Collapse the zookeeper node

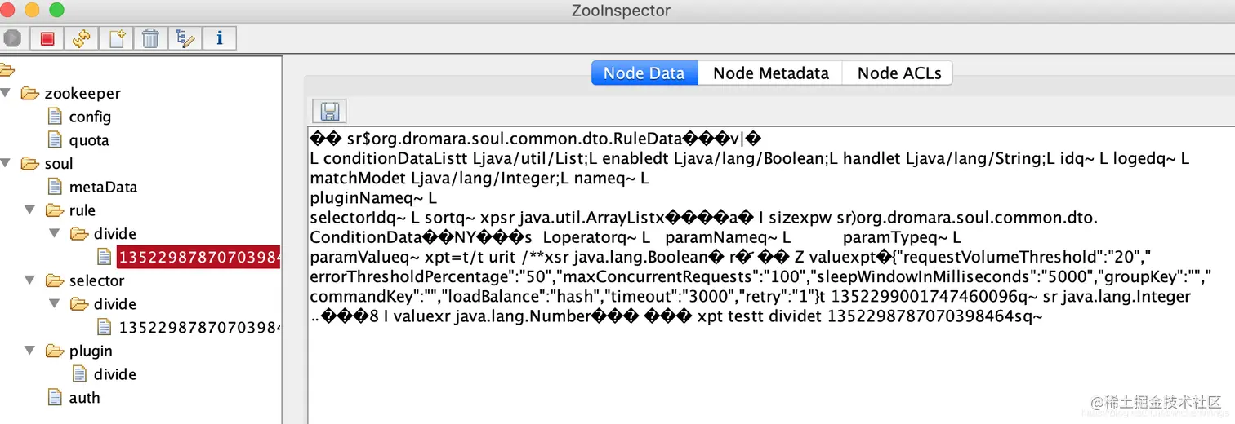pos(6,94)
